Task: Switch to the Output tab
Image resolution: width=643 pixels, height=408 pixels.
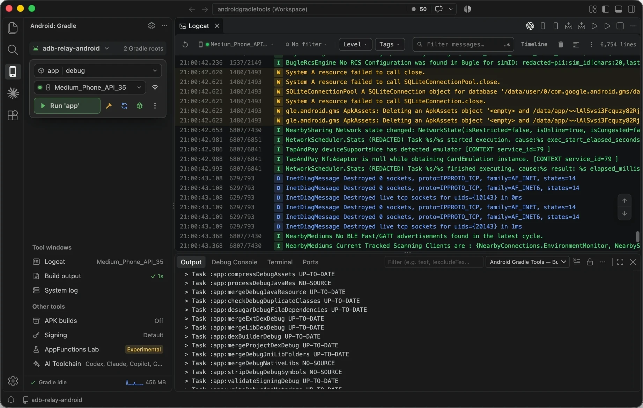Action: pos(191,262)
